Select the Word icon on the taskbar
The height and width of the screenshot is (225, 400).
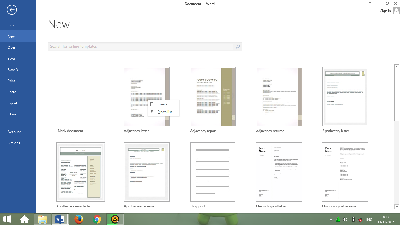tap(60, 219)
